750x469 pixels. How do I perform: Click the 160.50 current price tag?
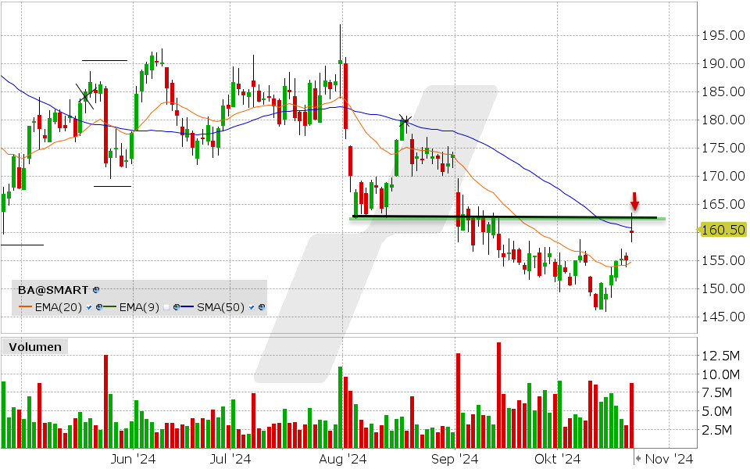click(x=723, y=230)
